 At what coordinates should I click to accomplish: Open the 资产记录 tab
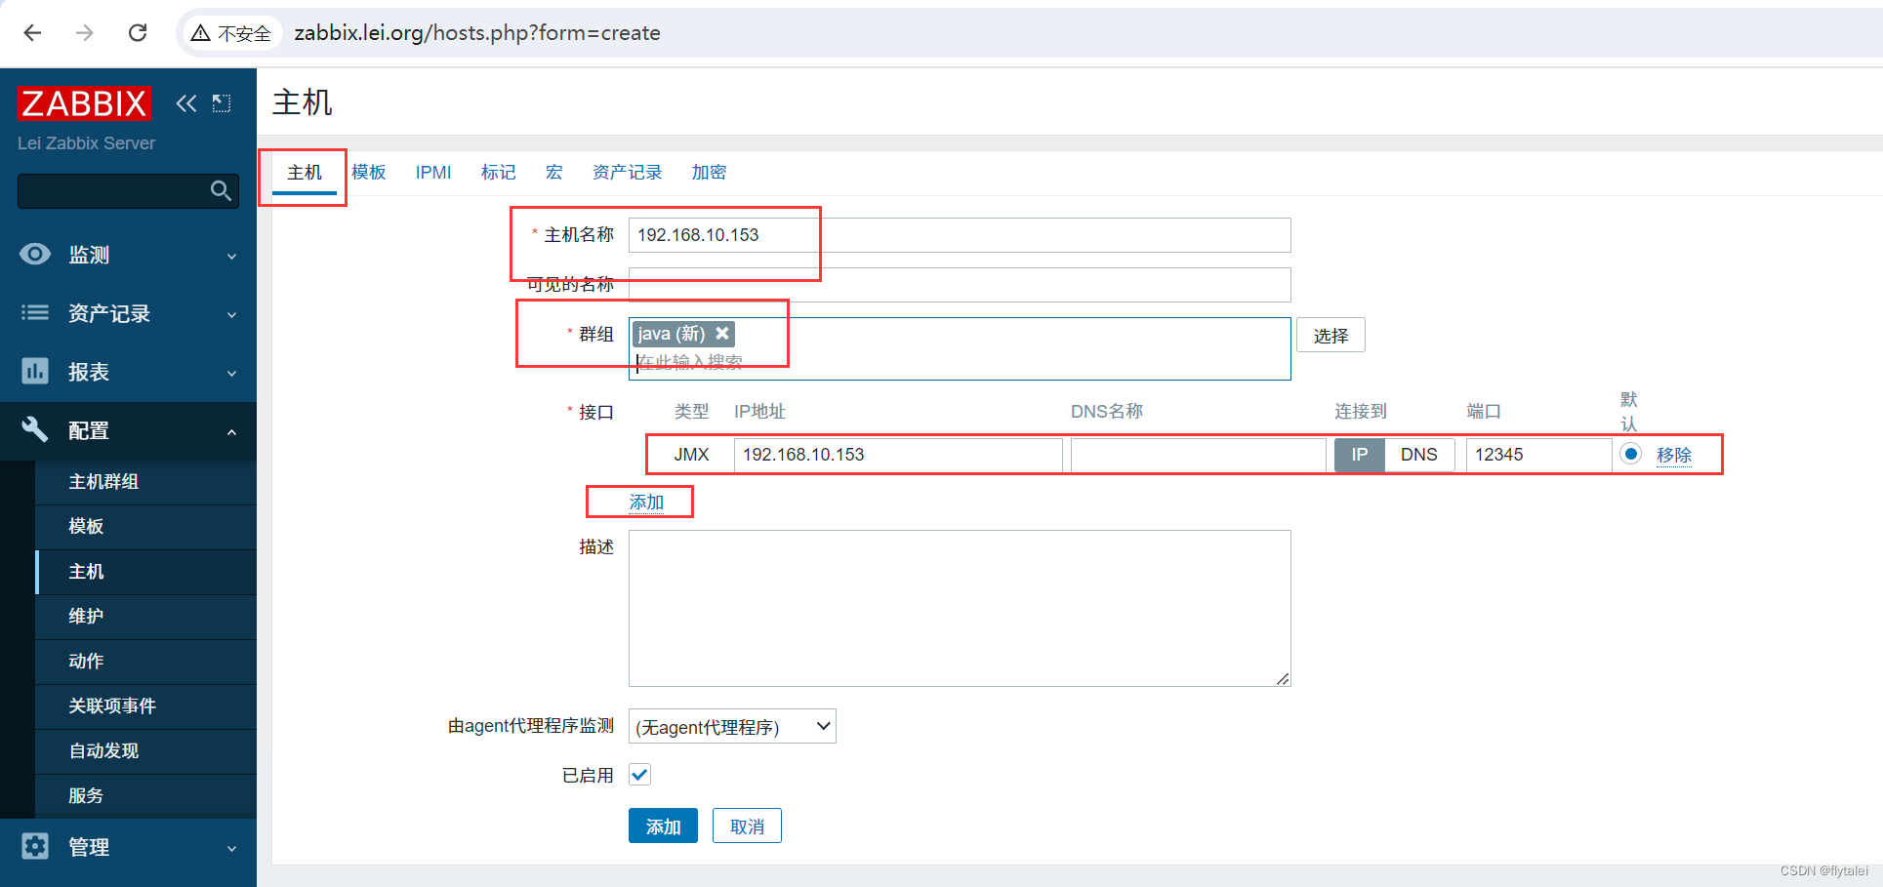tap(627, 173)
